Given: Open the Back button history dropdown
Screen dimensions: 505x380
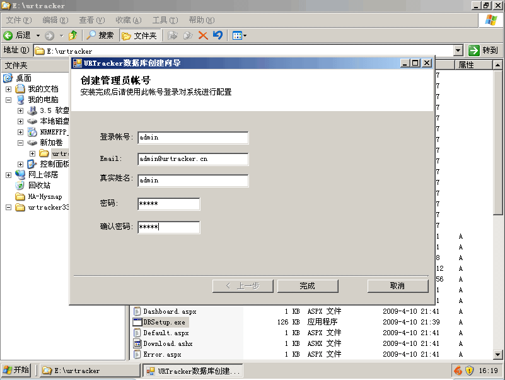Looking at the screenshot, I should coord(38,35).
